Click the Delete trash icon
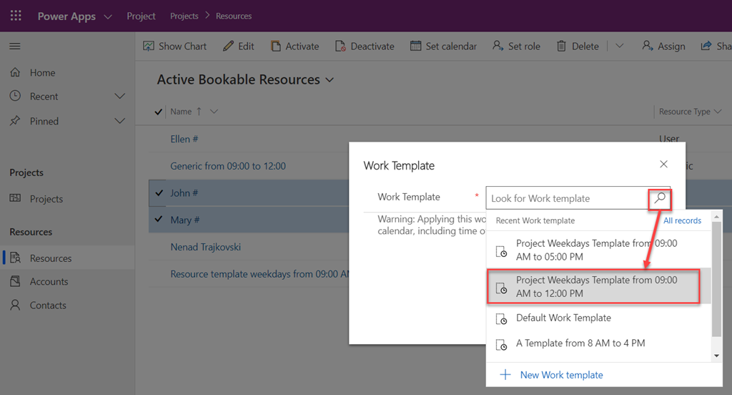This screenshot has height=395, width=732. (562, 47)
